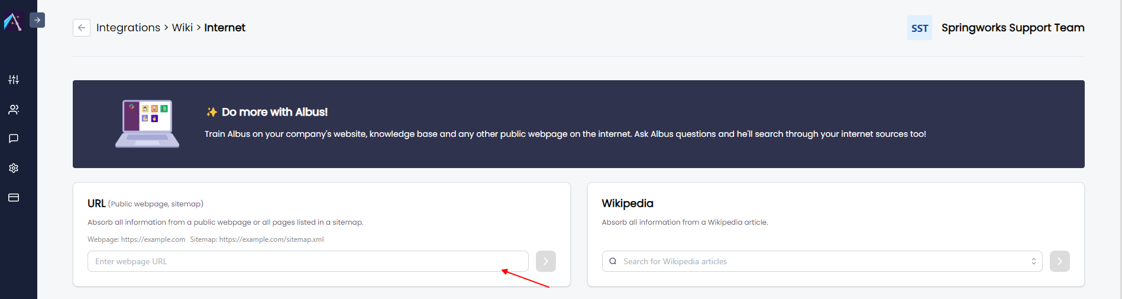The height and width of the screenshot is (299, 1122).
Task: Open the Wikipedia articles dropdown arrows
Action: [1034, 261]
